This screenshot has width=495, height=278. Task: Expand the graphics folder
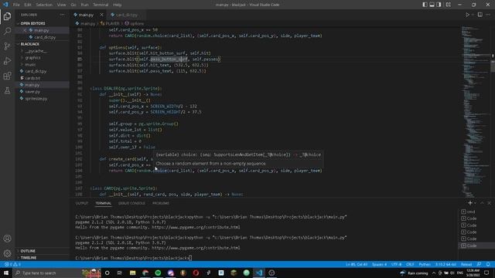click(x=32, y=58)
